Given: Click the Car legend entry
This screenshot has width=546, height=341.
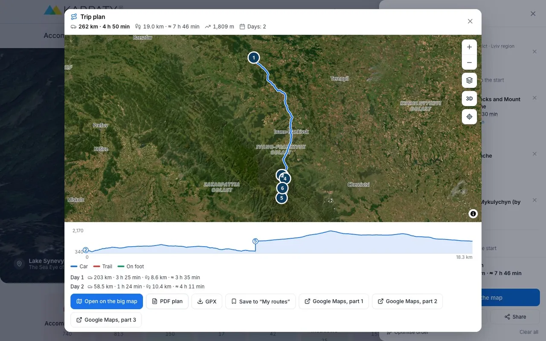Looking at the screenshot, I should pos(79,266).
